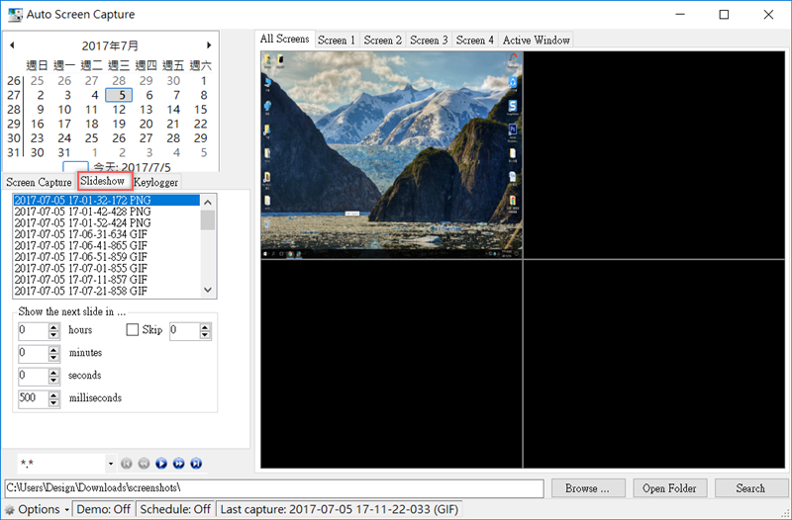Jump to the last slide
The image size is (792, 520).
coord(196,463)
